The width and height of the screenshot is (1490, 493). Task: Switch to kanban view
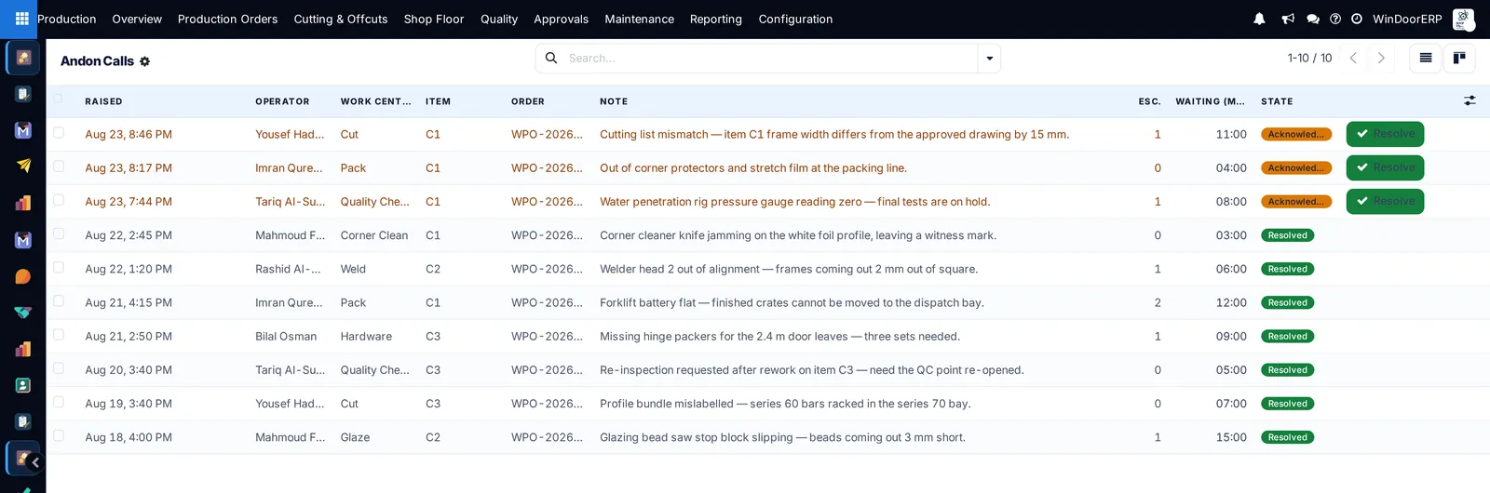pos(1459,58)
